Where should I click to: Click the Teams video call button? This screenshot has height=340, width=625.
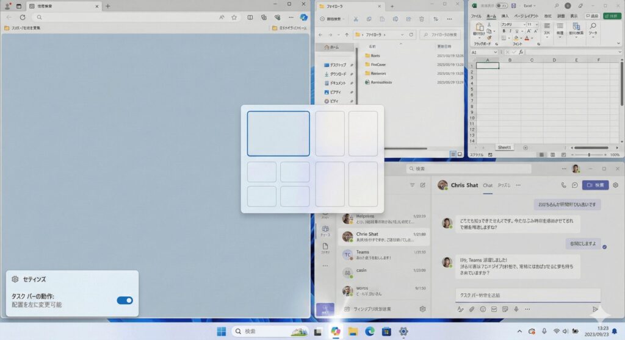click(x=595, y=185)
